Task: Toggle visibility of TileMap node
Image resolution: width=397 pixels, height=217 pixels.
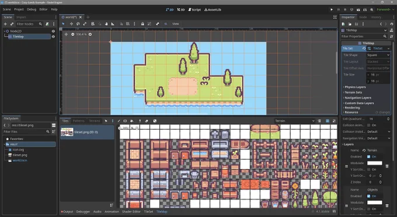Action: 53,37
